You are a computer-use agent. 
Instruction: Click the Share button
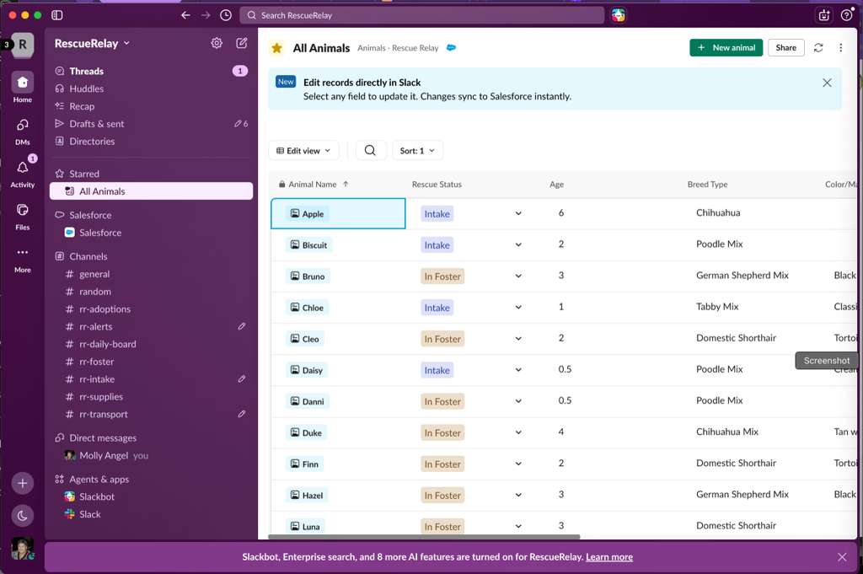point(786,48)
